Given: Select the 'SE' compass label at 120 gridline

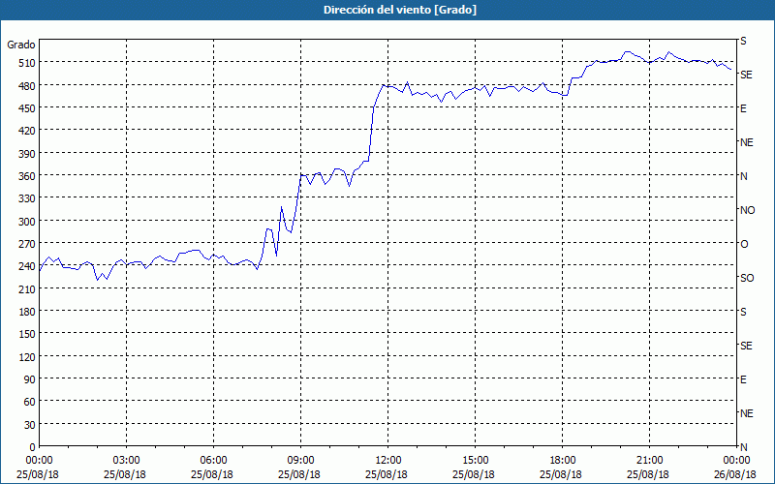Looking at the screenshot, I should point(746,346).
